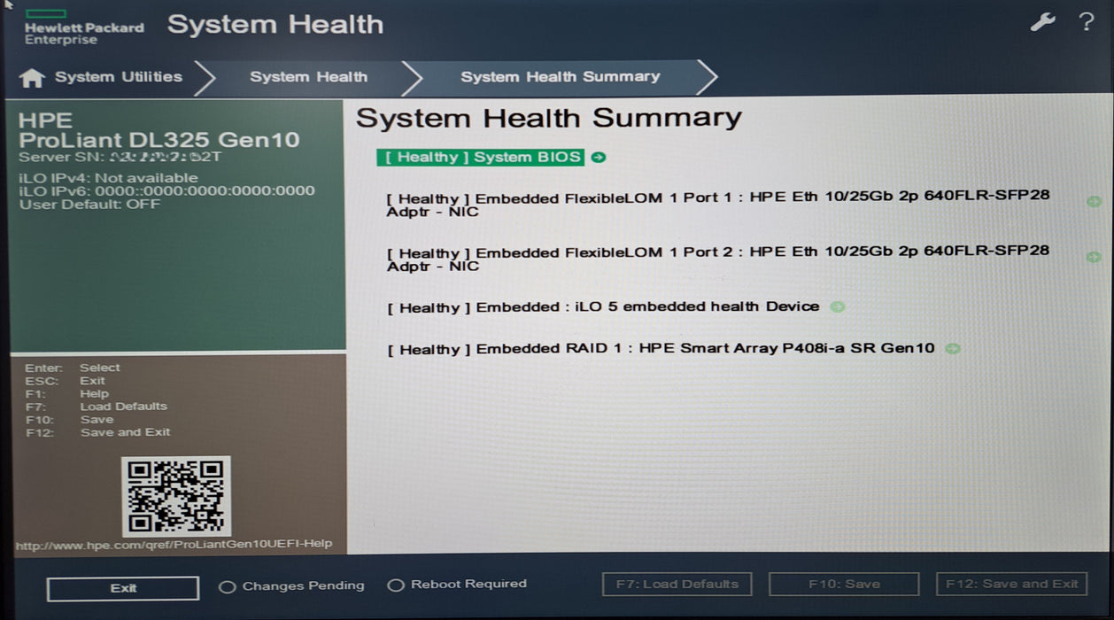Click the F7: Load Defaults button
The height and width of the screenshot is (620, 1114).
(677, 585)
